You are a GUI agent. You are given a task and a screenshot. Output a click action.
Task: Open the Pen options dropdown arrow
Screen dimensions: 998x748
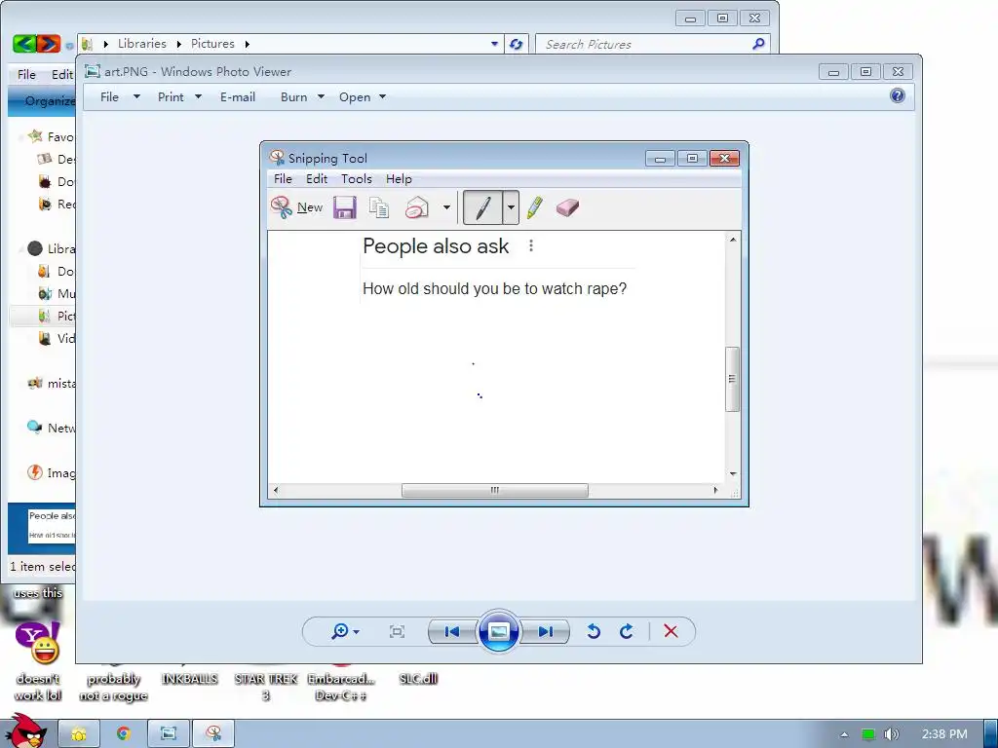[511, 207]
